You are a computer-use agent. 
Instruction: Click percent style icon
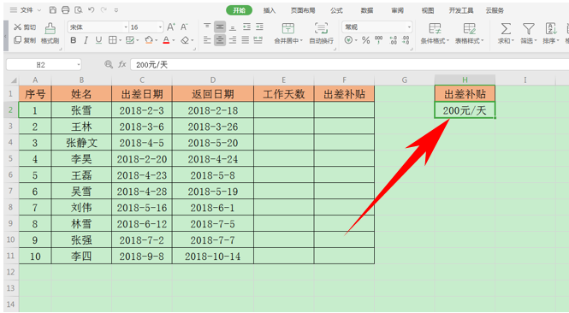pyautogui.click(x=366, y=40)
